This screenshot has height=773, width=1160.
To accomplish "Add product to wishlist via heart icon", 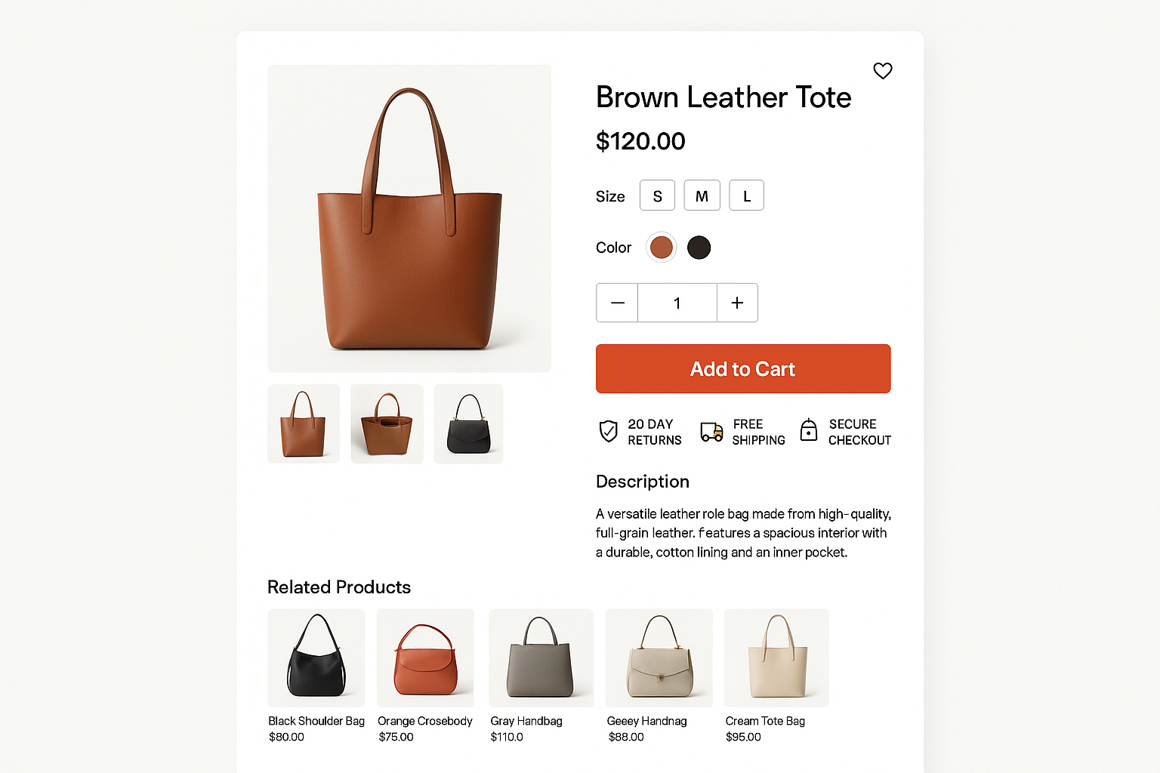I will [882, 70].
